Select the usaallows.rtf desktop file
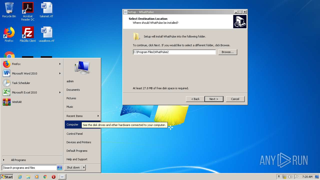The width and height of the screenshot is (320, 180). point(46,34)
